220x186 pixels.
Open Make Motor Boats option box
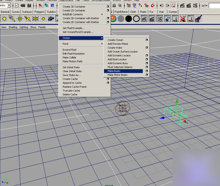pyautogui.click(x=147, y=75)
